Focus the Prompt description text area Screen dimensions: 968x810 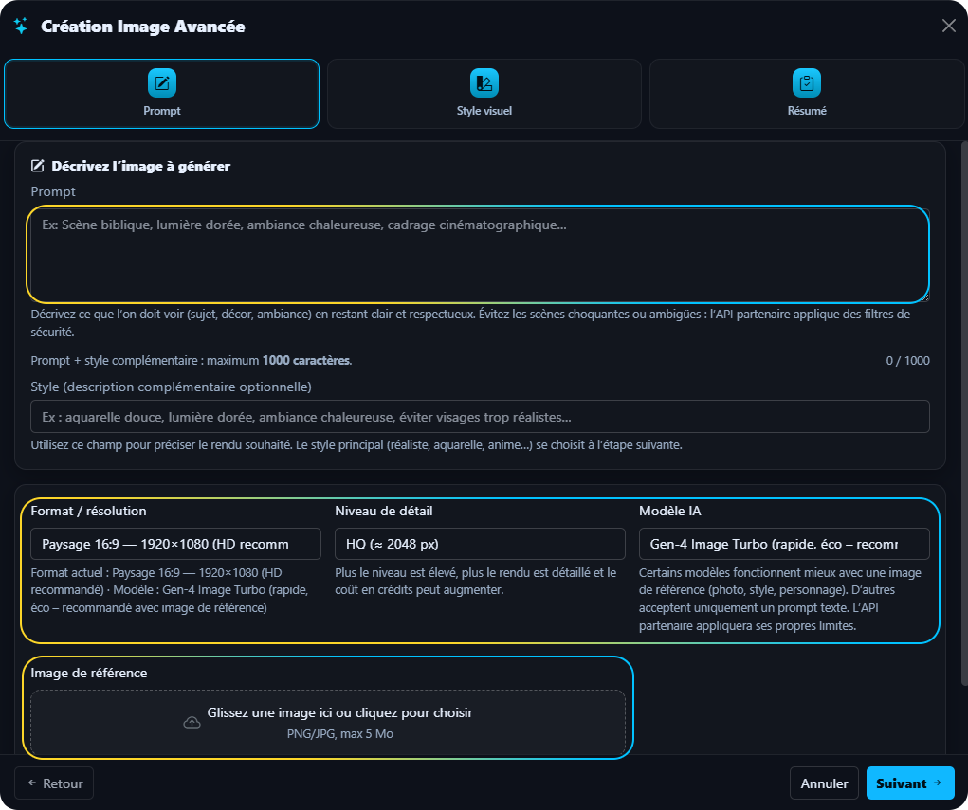(479, 256)
